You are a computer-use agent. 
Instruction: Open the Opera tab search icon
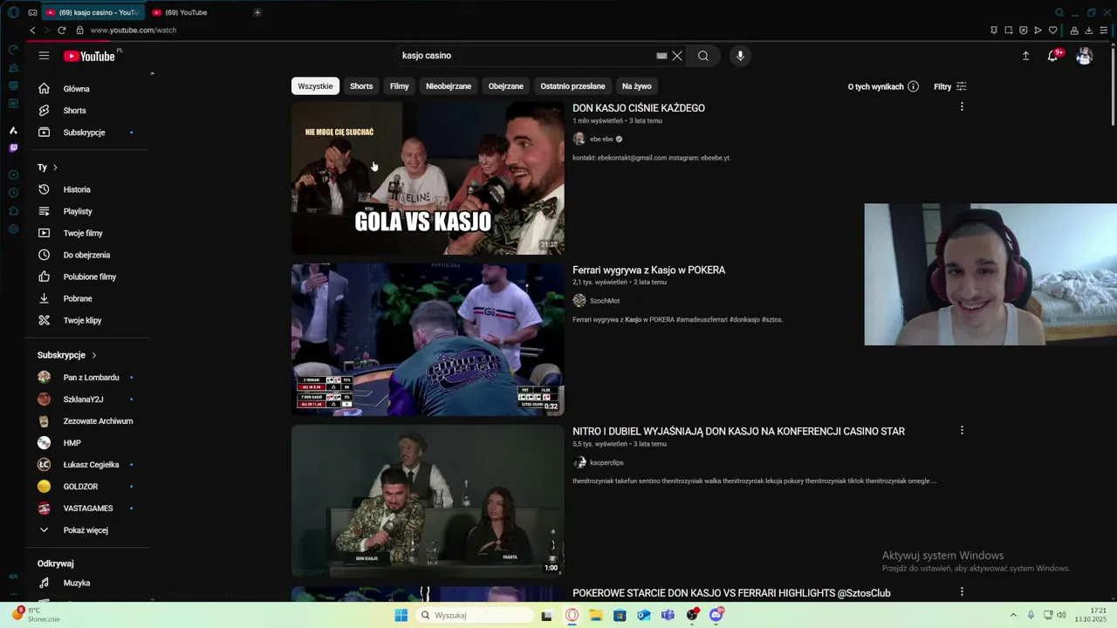1059,12
